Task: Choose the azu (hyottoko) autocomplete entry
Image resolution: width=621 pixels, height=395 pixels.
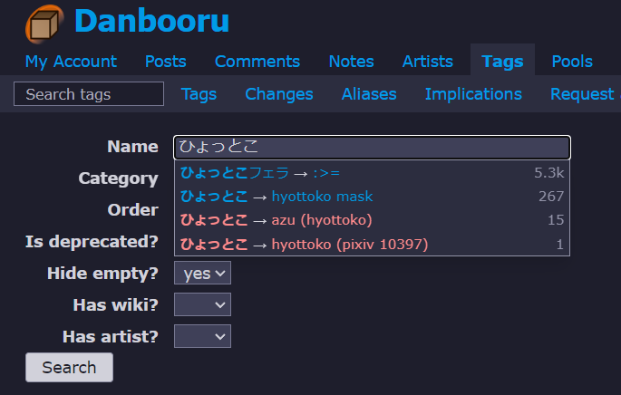Action: [373, 220]
